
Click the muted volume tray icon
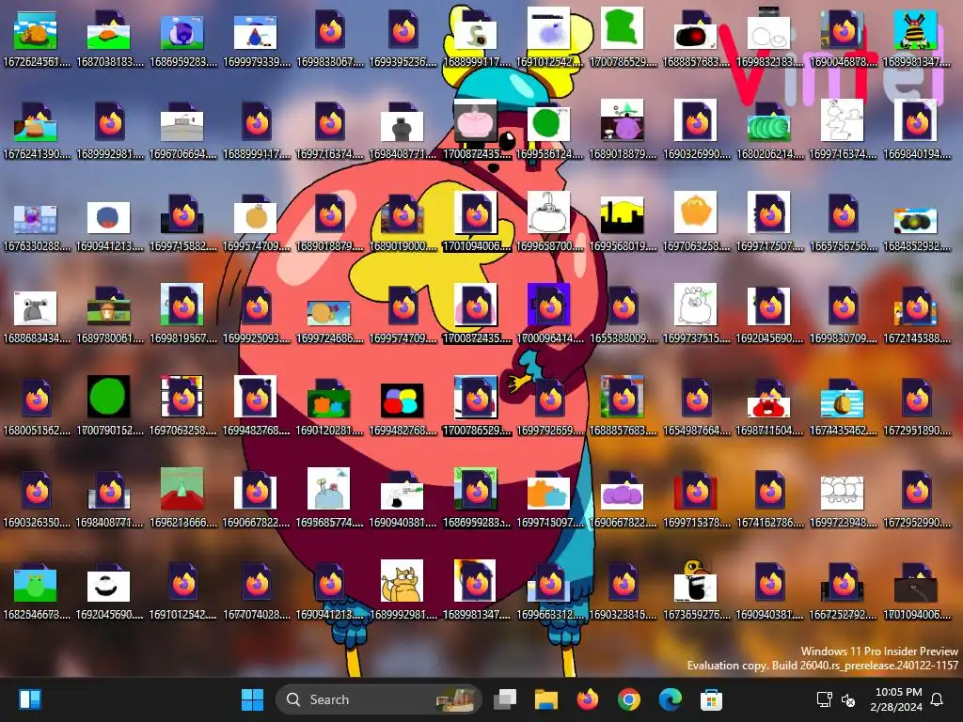[x=848, y=699]
